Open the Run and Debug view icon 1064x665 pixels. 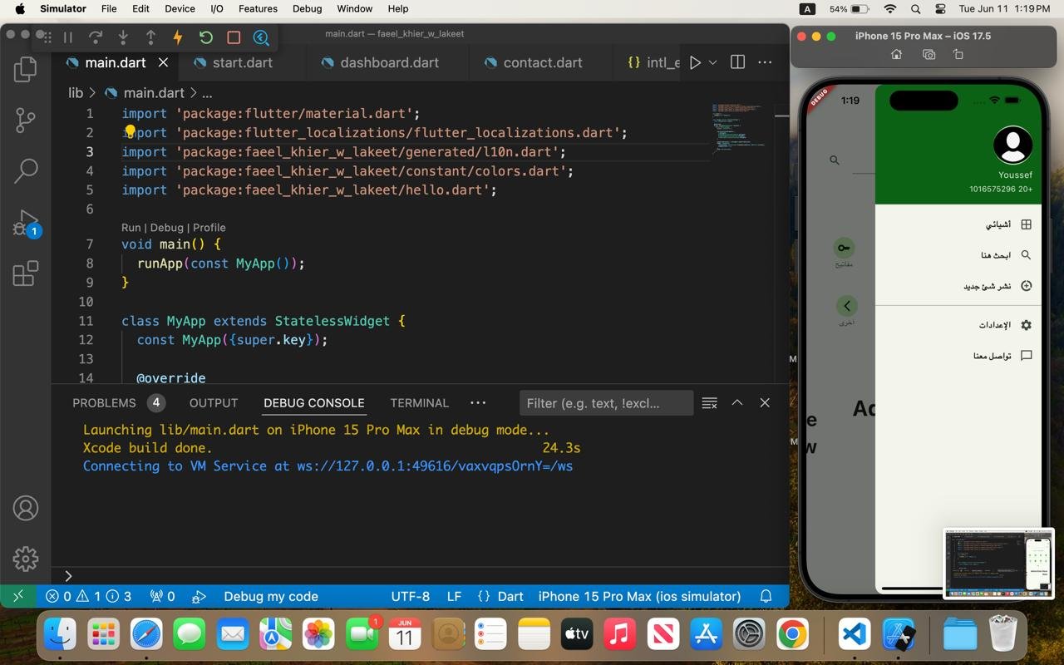(x=26, y=223)
